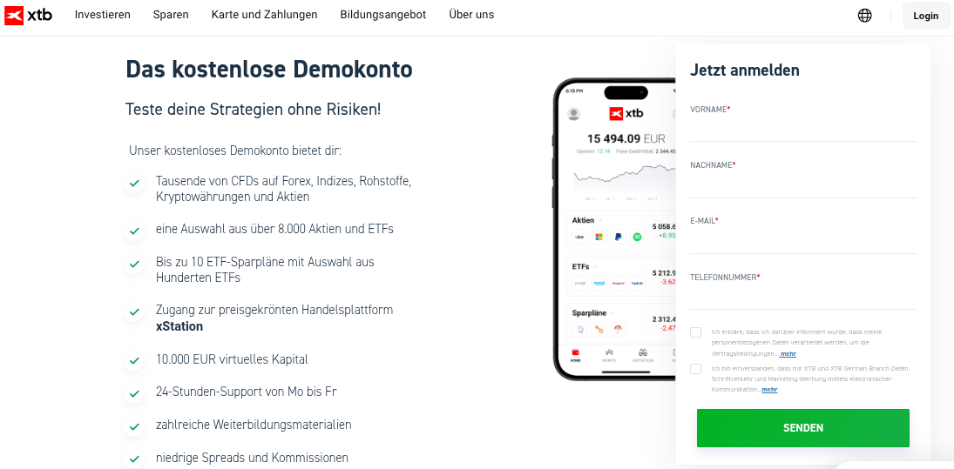
Task: Click the checkmark icon beside 'niedrige Spreads und Kommissionen'
Action: tap(134, 459)
